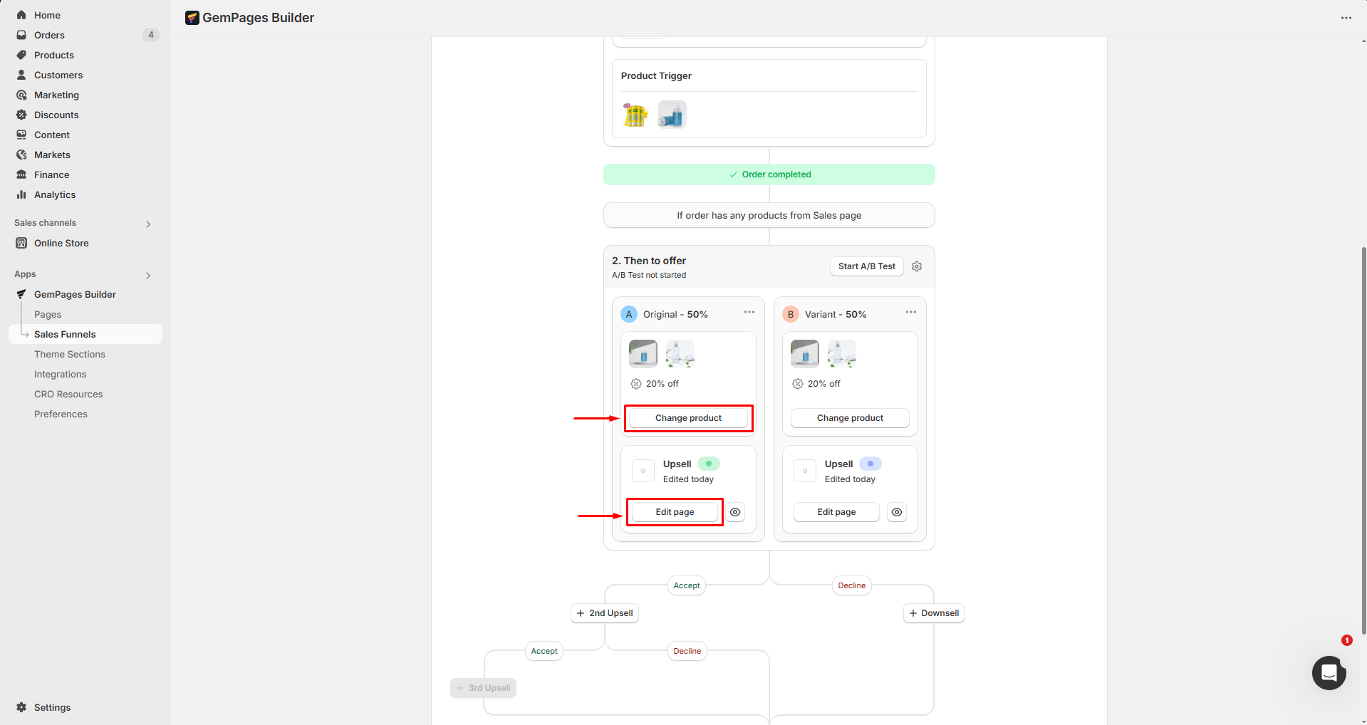Click the Home icon in sidebar
This screenshot has width=1367, height=725.
[21, 15]
